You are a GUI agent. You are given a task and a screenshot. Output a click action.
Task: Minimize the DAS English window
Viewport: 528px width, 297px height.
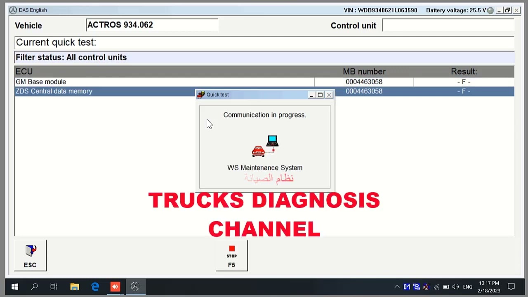click(499, 10)
